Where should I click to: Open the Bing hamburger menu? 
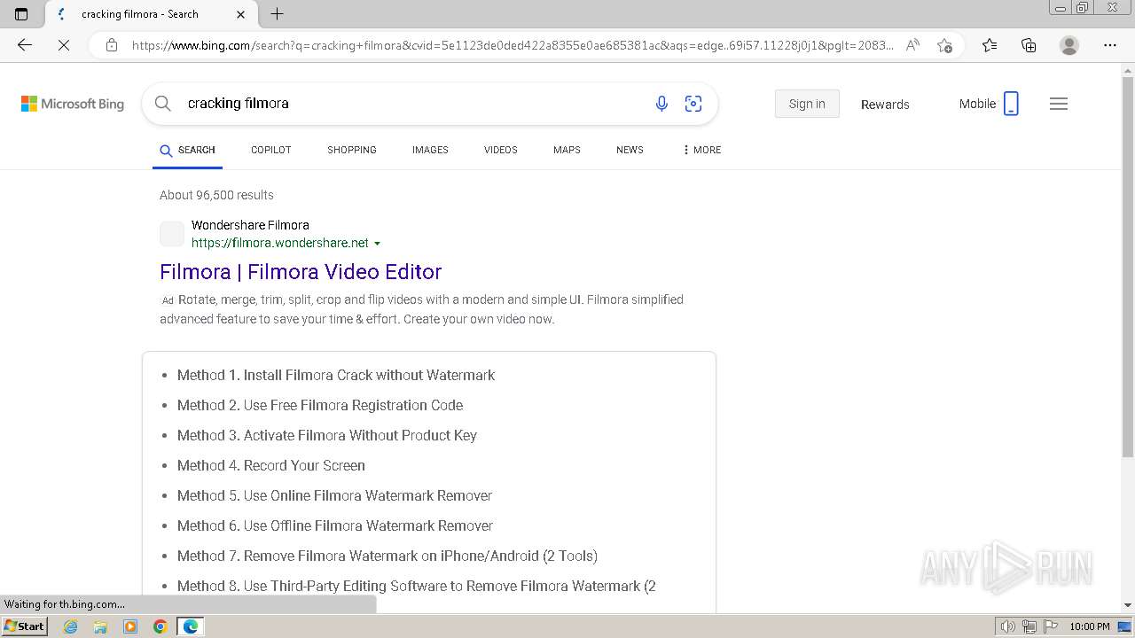pos(1059,104)
